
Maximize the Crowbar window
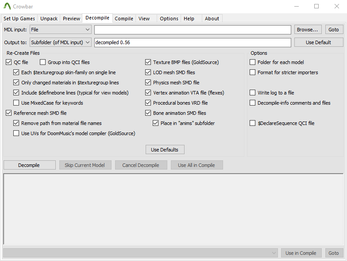(316, 6)
